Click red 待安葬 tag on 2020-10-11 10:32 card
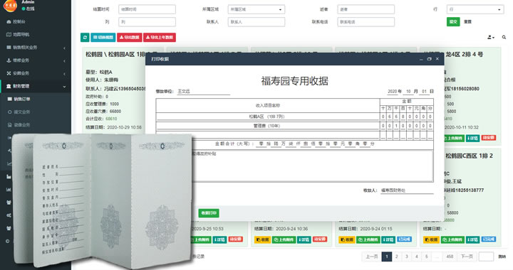Viewport: 513px width, 270px height. click(489, 138)
